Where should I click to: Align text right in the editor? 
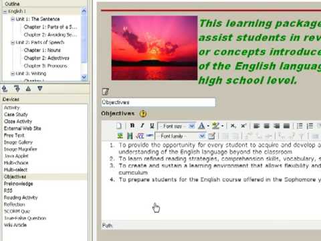(276, 126)
